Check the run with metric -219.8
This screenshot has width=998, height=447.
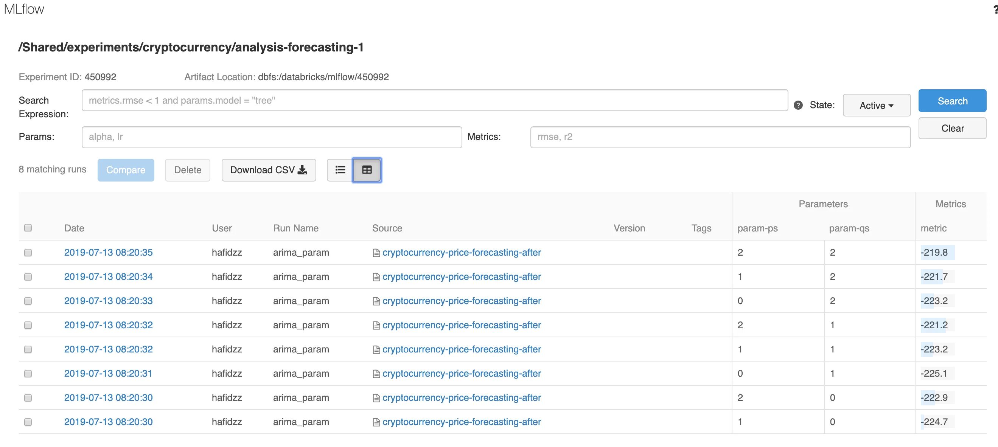point(28,253)
